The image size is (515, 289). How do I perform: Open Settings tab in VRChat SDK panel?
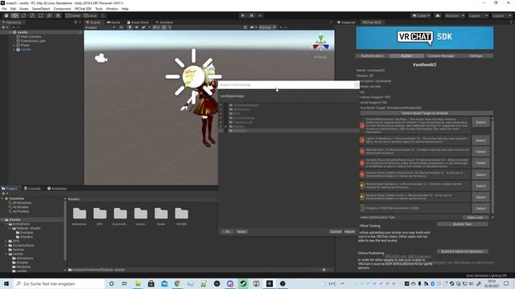coord(476,55)
